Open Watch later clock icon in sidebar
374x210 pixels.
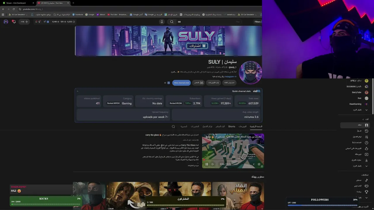366,143
